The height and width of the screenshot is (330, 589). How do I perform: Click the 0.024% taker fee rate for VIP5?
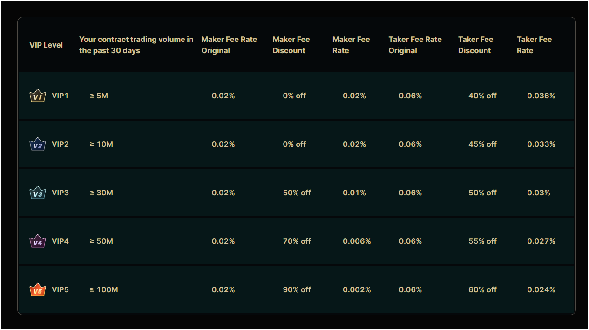pos(541,289)
